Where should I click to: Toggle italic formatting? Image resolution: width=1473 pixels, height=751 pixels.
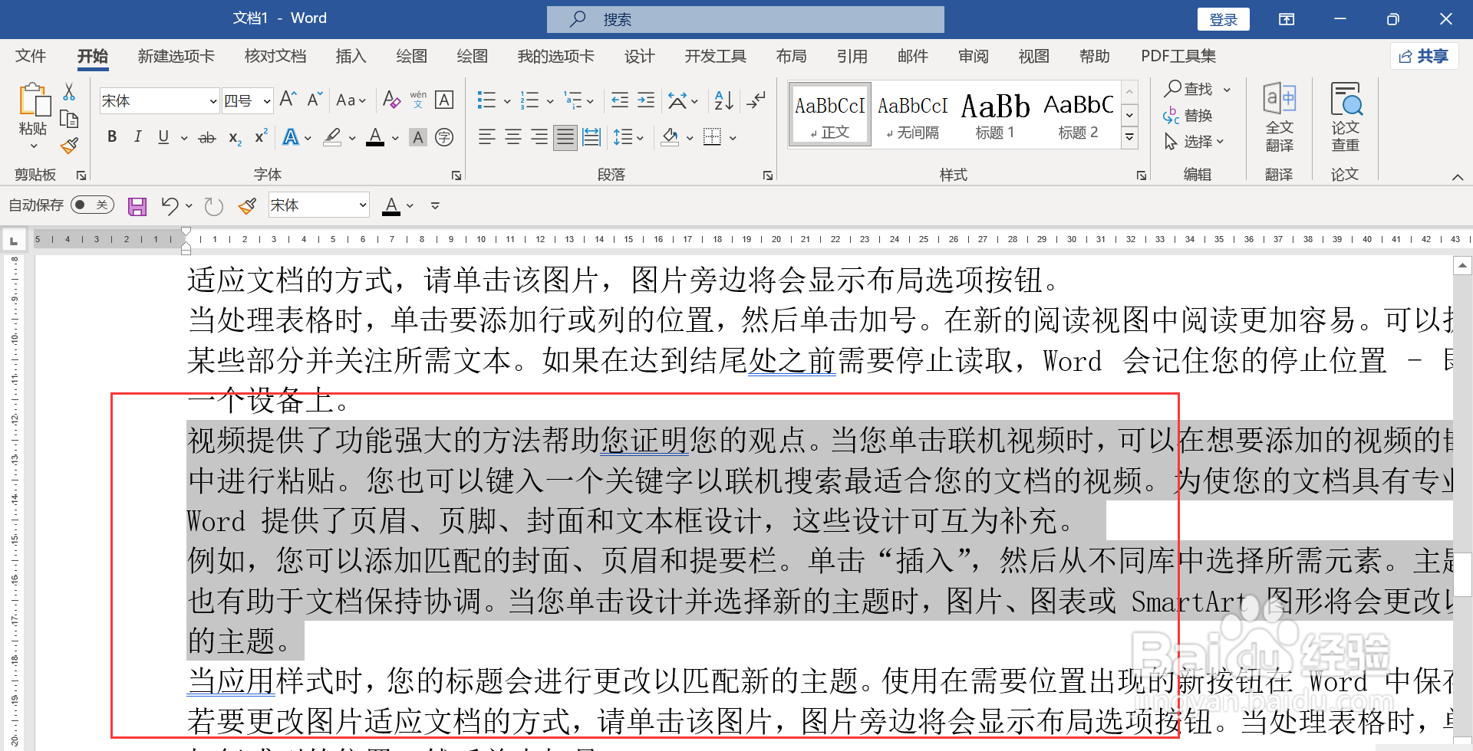(138, 137)
